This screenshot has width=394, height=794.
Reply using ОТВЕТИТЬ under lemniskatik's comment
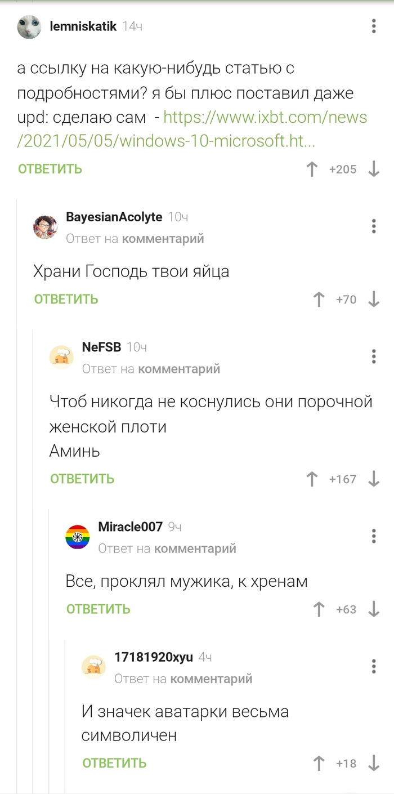click(50, 169)
